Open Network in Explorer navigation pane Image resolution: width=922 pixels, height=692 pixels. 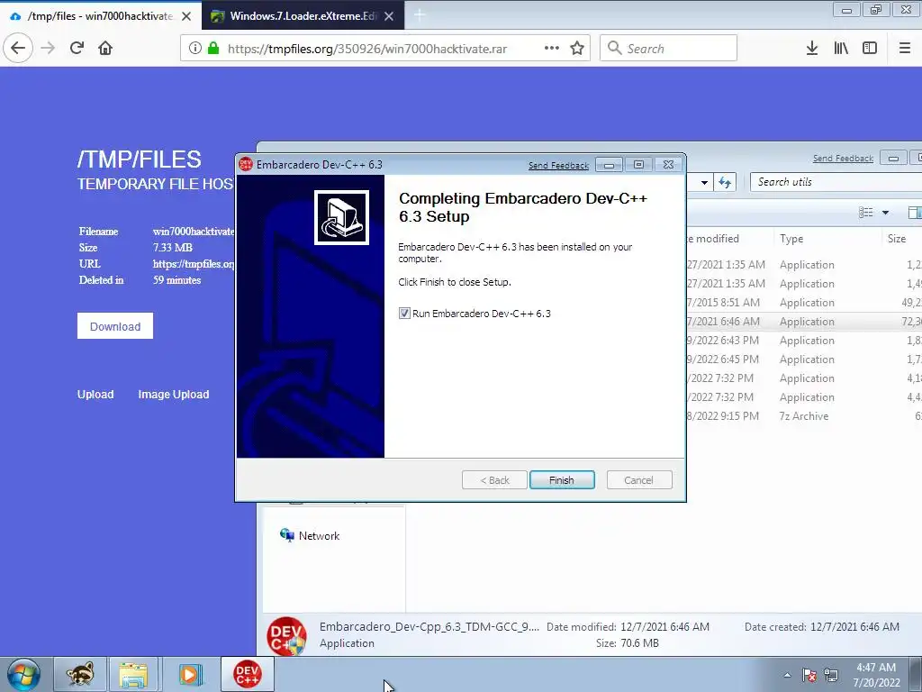pyautogui.click(x=310, y=535)
